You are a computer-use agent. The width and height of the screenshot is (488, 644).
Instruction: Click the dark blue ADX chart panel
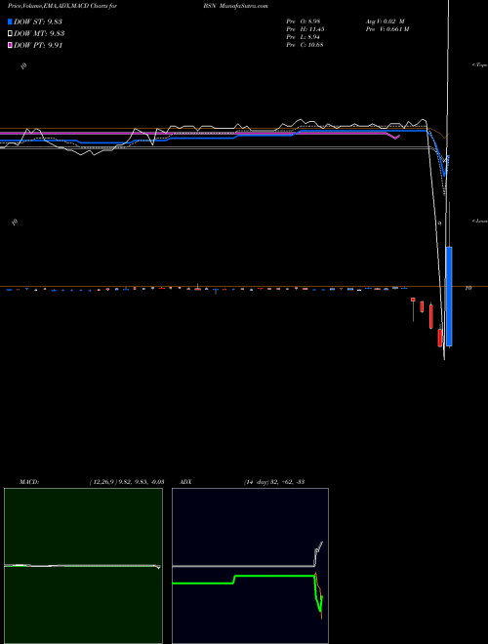click(x=250, y=566)
